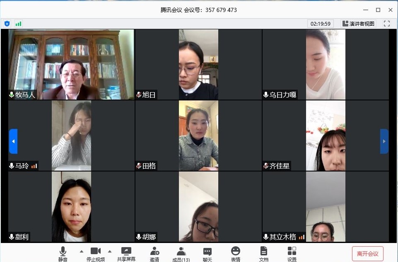Select the 牧马人 participant video tile
Viewport: 398px width, 262px height.
point(71,64)
